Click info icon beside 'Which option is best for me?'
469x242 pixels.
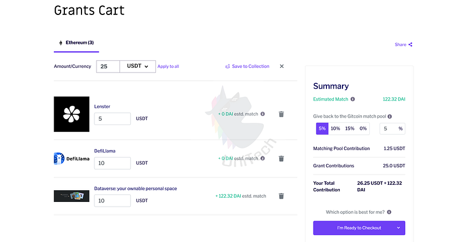[389, 212]
